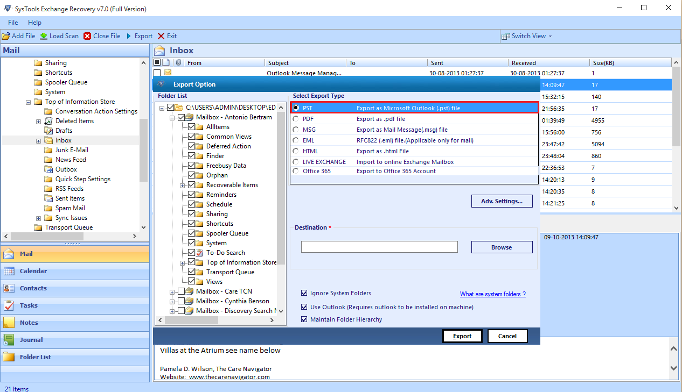
Task: Click the To-Do Search folder icon
Action: click(200, 253)
